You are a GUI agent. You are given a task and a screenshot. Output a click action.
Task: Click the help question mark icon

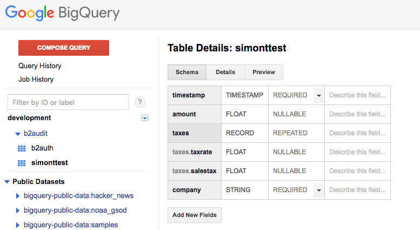point(140,102)
